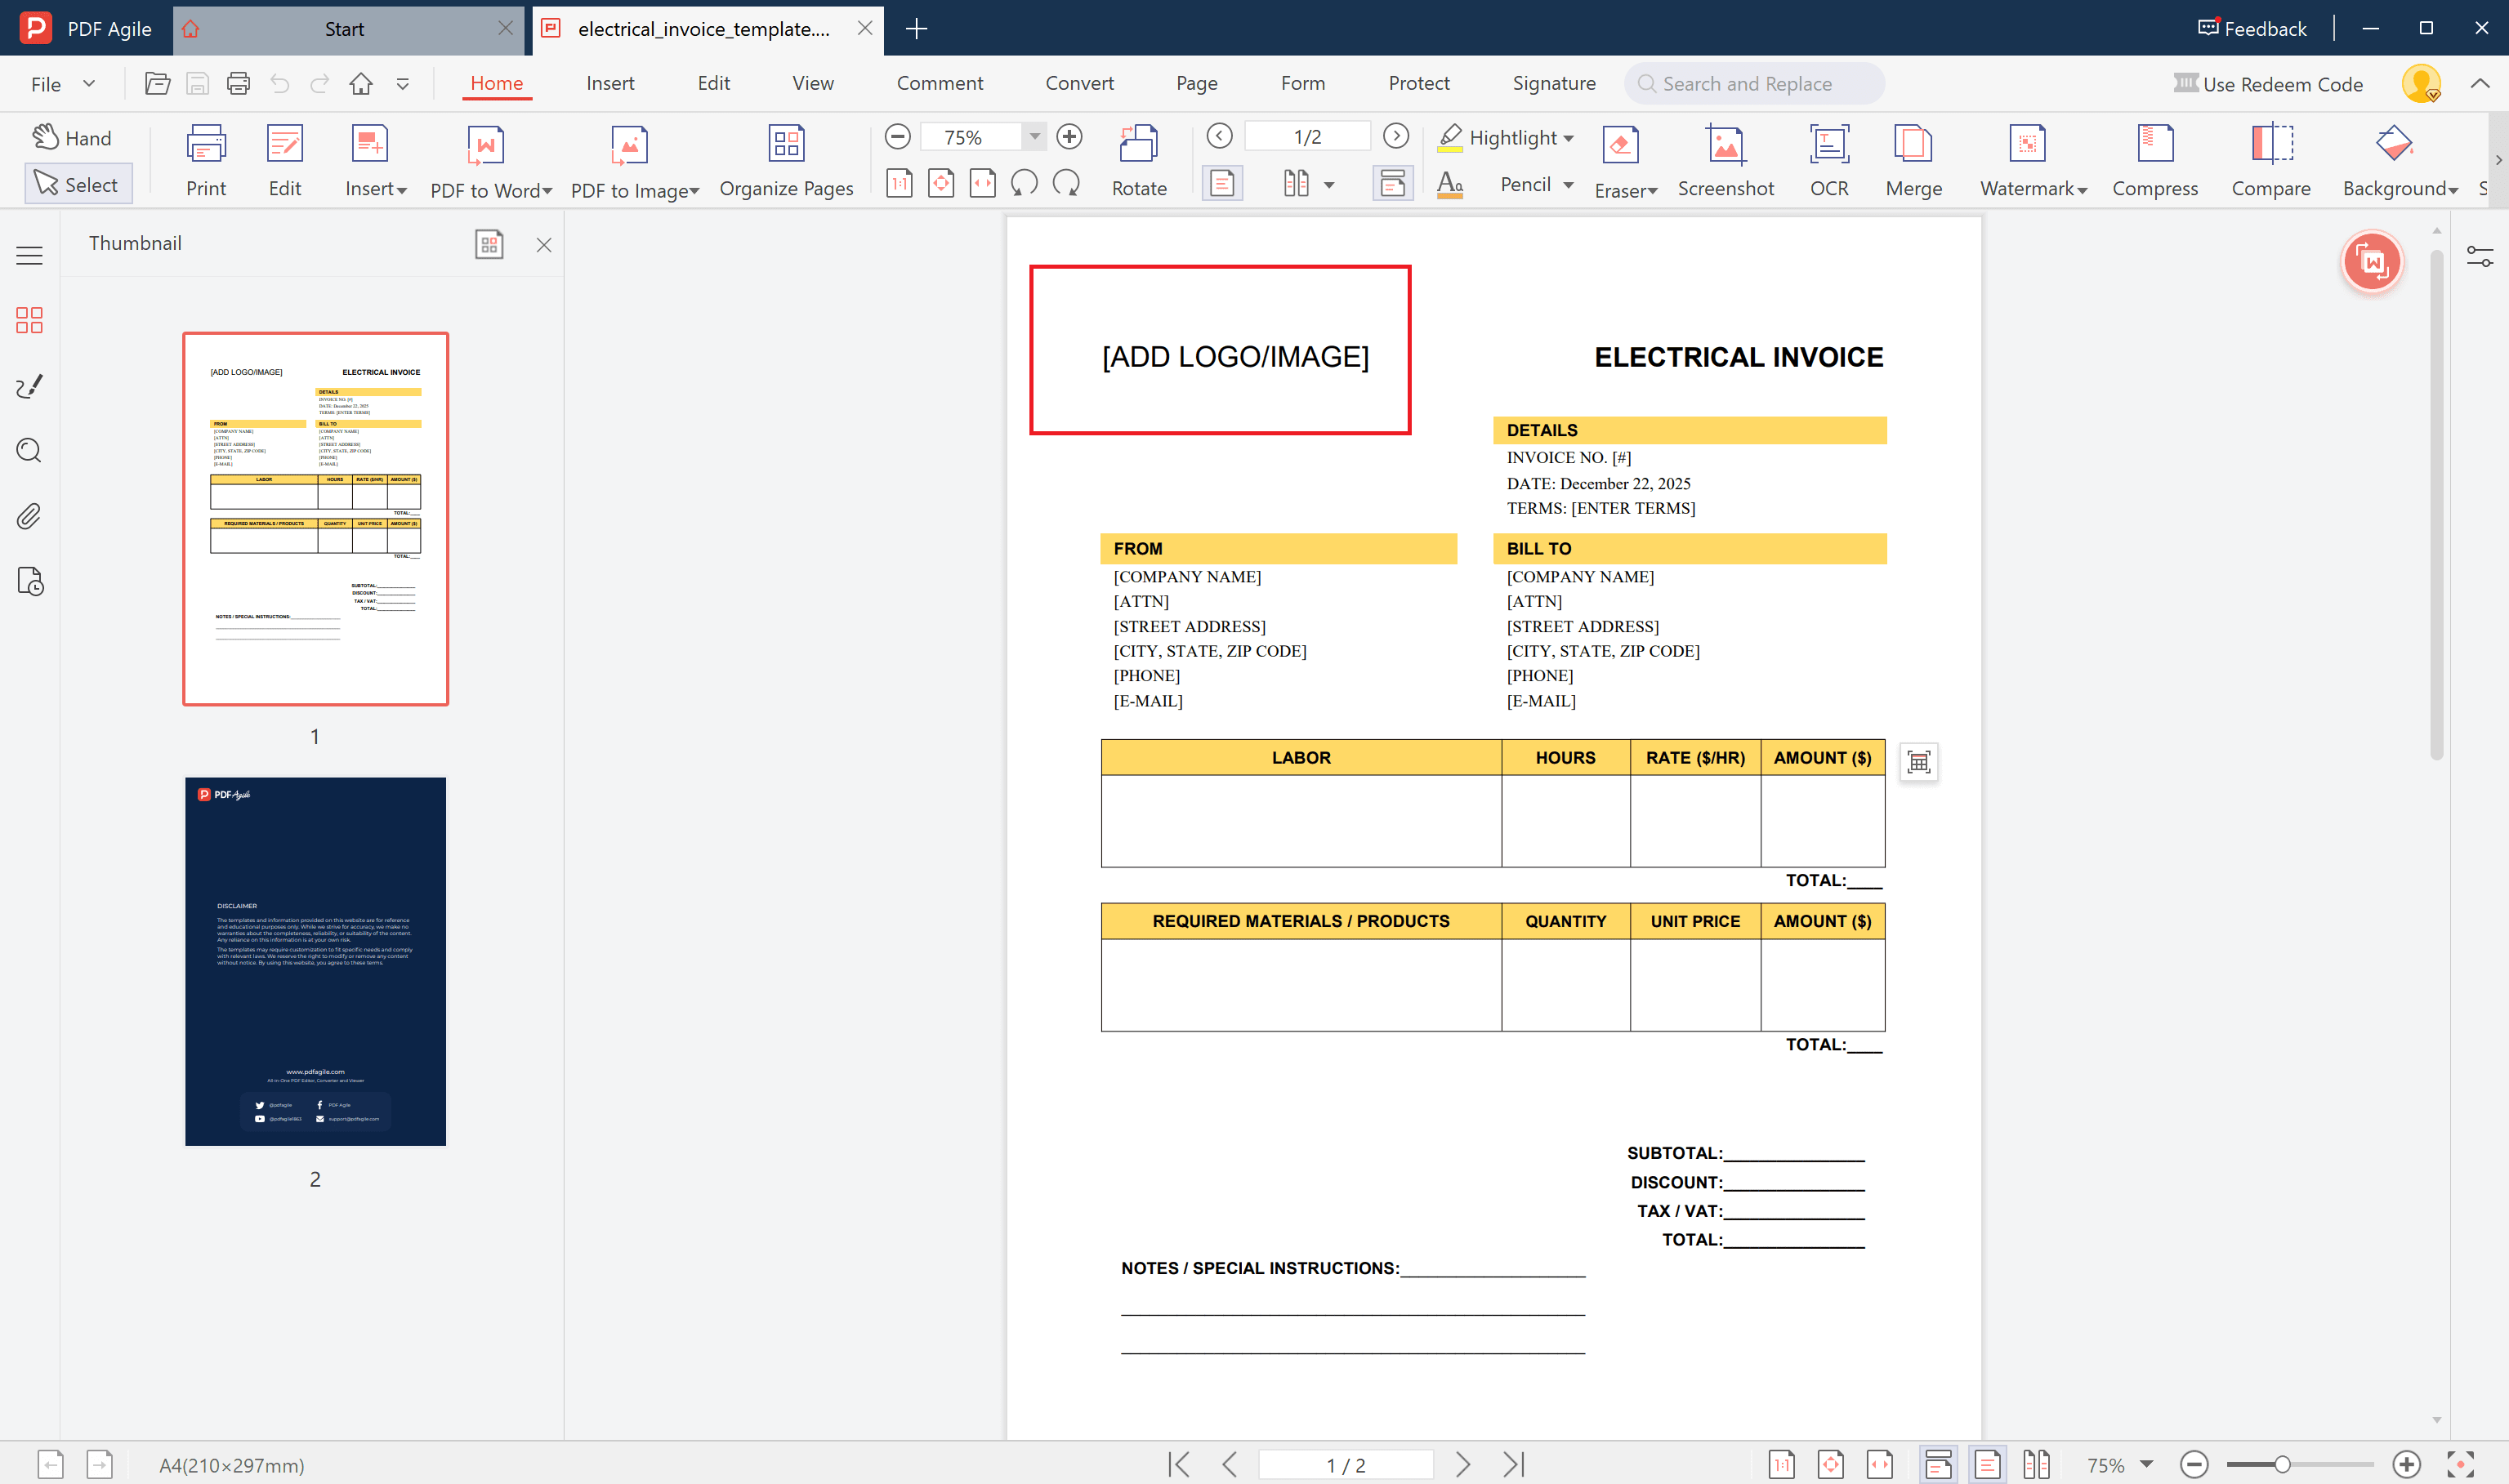Open the Protect ribbon tab

(x=1418, y=83)
